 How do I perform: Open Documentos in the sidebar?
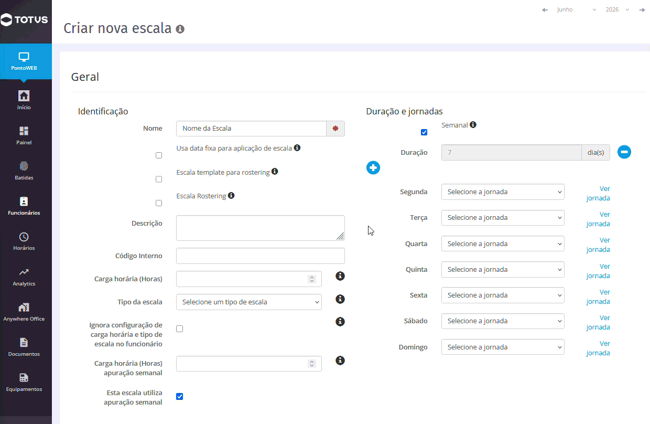[24, 346]
